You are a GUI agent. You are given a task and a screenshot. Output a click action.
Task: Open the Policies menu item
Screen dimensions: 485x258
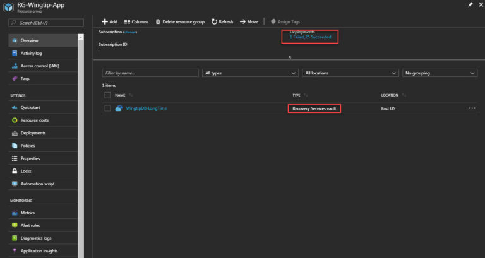click(43, 146)
